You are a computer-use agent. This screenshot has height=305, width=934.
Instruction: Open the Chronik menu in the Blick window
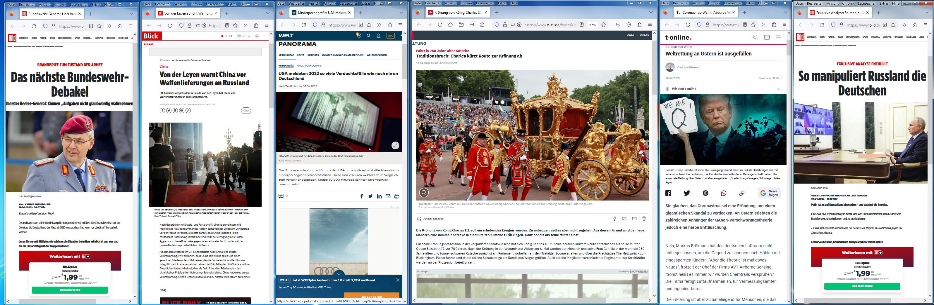pos(197,4)
